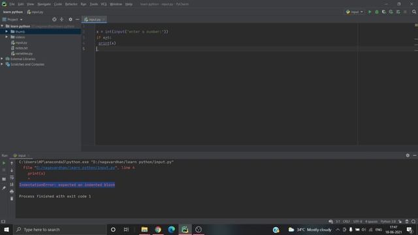Toggle tool window bars icon bottom-left
This screenshot has height=235, width=418.
point(3,221)
